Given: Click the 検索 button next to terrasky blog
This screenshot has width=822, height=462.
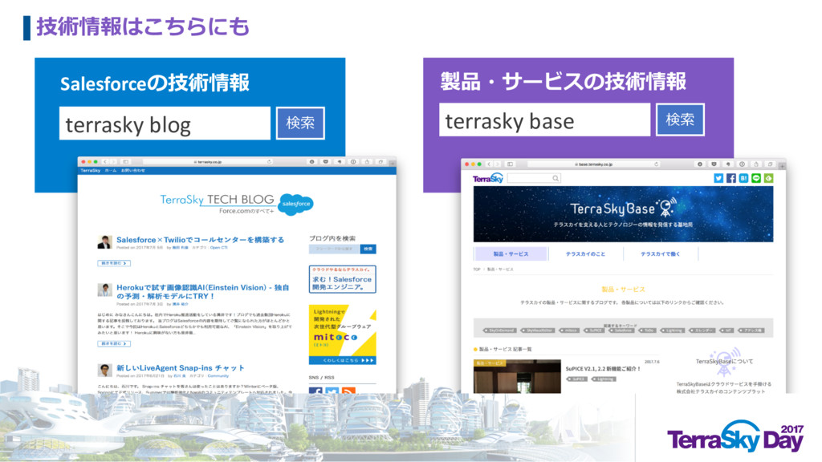Looking at the screenshot, I should 300,123.
